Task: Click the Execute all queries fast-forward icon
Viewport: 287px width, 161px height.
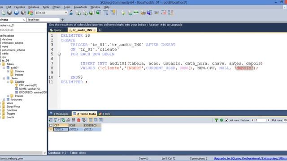Action: [x=16, y=13]
